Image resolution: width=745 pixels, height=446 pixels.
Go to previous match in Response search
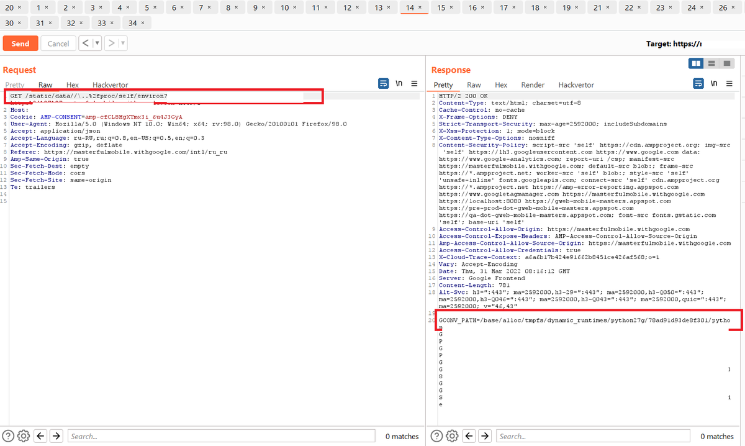[469, 436]
